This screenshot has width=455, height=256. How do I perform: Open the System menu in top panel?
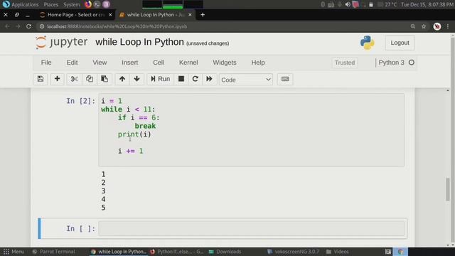click(71, 4)
